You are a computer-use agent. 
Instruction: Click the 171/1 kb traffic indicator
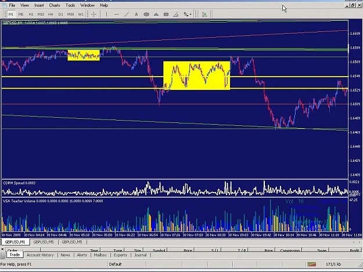point(333,264)
